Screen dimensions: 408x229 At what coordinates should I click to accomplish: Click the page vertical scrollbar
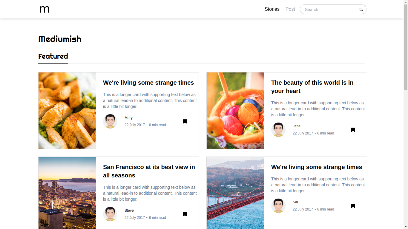click(x=406, y=114)
